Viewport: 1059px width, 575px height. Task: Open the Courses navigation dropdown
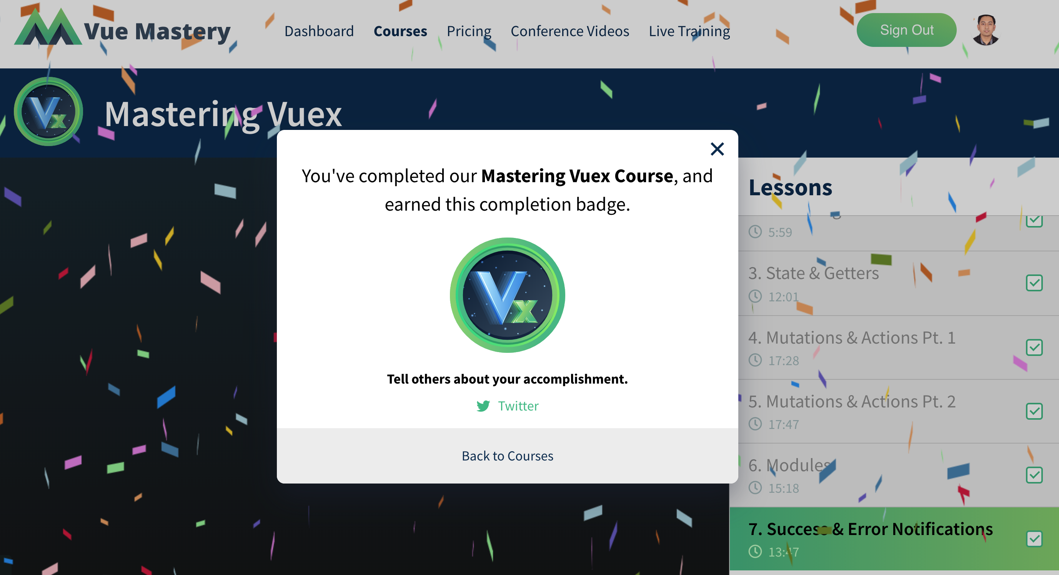400,31
